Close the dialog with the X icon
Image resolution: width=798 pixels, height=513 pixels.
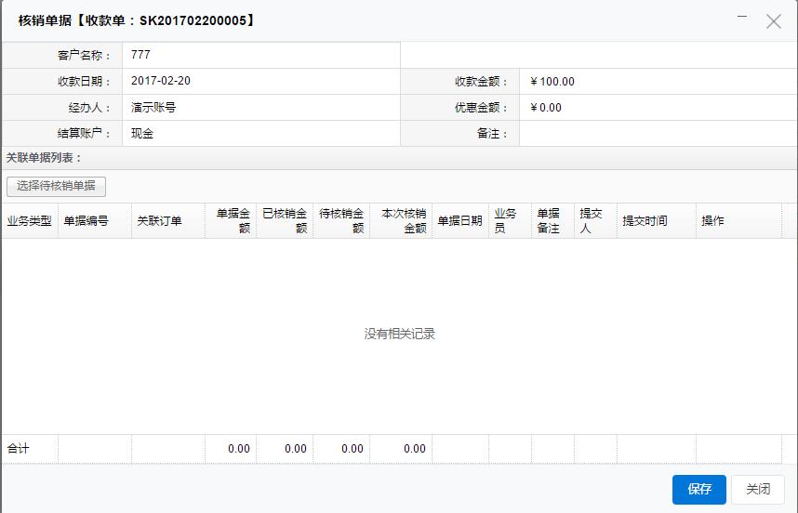[x=773, y=21]
